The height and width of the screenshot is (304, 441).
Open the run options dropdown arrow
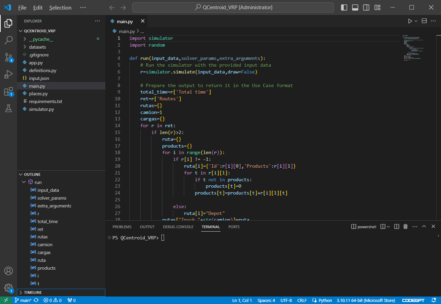pos(416,21)
